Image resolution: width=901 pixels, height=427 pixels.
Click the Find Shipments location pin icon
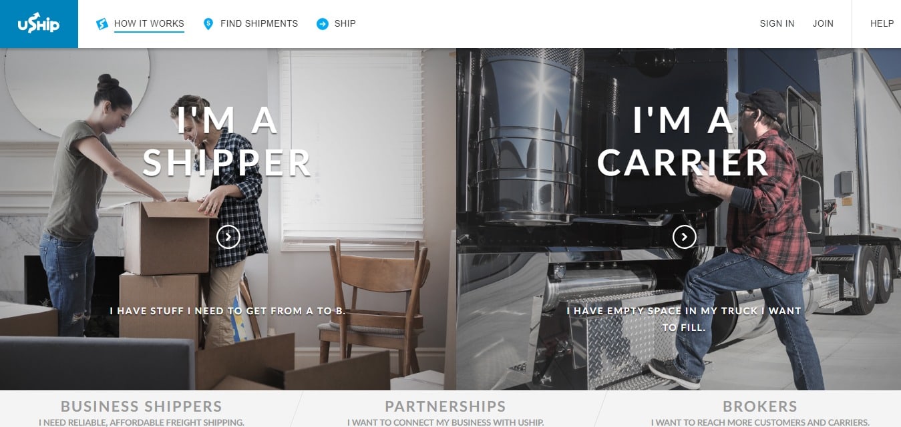[x=208, y=24]
